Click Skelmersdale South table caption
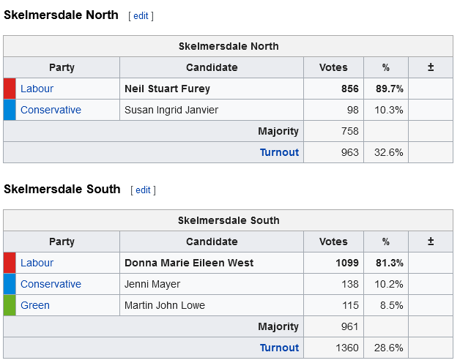This screenshot has width=460, height=363. (229, 220)
